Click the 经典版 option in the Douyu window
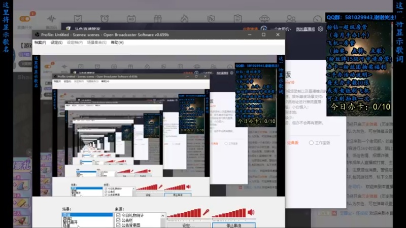406x228 pixels. 293,143
